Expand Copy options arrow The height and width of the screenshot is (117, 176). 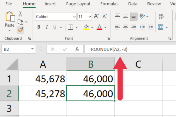tap(26, 22)
